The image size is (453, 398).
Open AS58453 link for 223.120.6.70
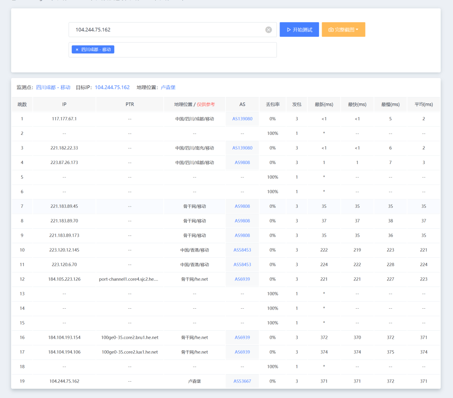point(242,264)
